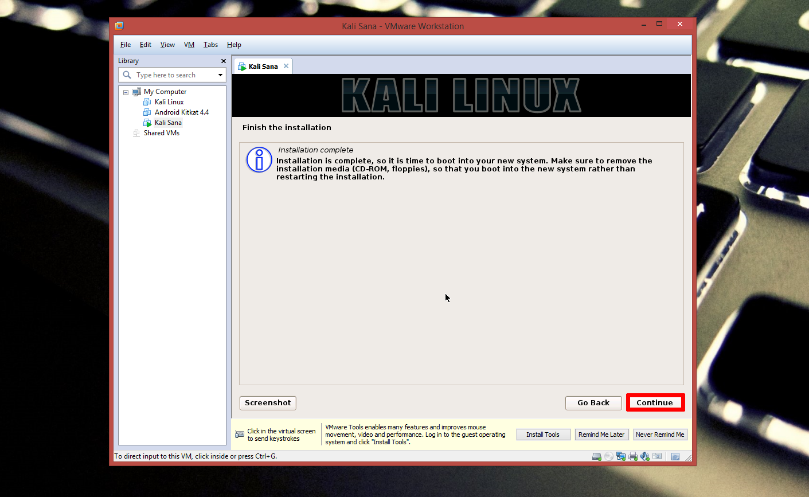Viewport: 809px width, 497px height.
Task: Click the hard disk status bar icon
Action: click(x=597, y=457)
